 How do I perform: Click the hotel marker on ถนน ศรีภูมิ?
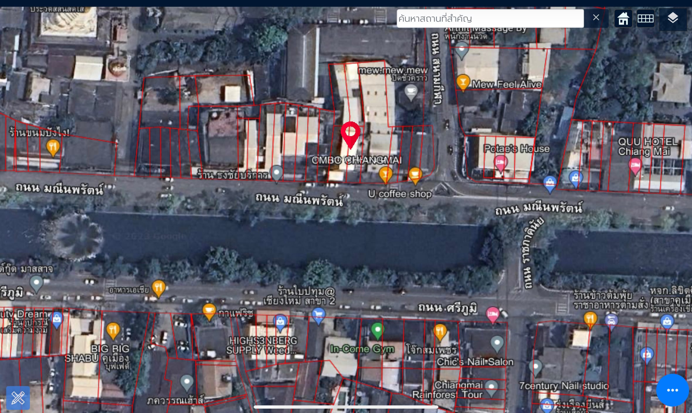tap(493, 315)
